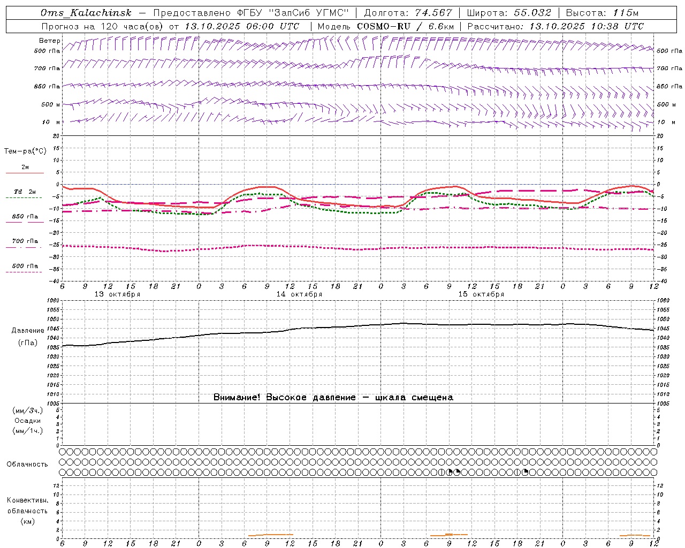Click the 13 октября date label
Image resolution: width=685 pixels, height=548 pixels.
(x=117, y=294)
